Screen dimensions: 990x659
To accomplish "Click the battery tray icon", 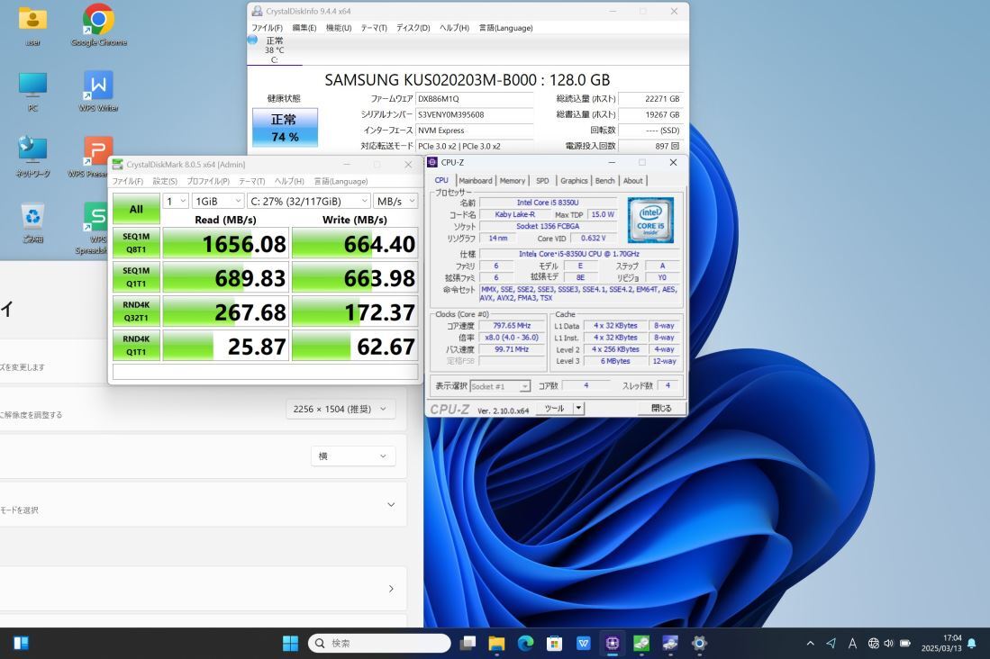I will (x=905, y=643).
